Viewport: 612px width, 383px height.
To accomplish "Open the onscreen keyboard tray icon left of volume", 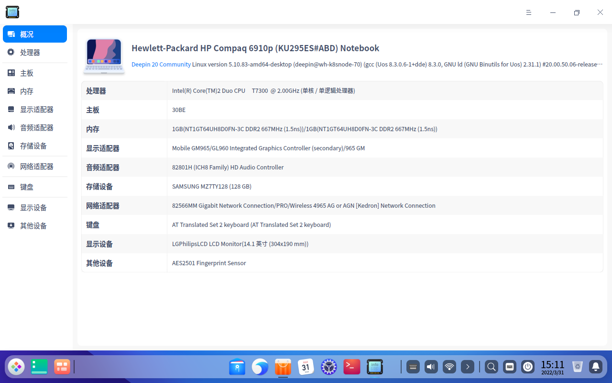I will [x=413, y=367].
